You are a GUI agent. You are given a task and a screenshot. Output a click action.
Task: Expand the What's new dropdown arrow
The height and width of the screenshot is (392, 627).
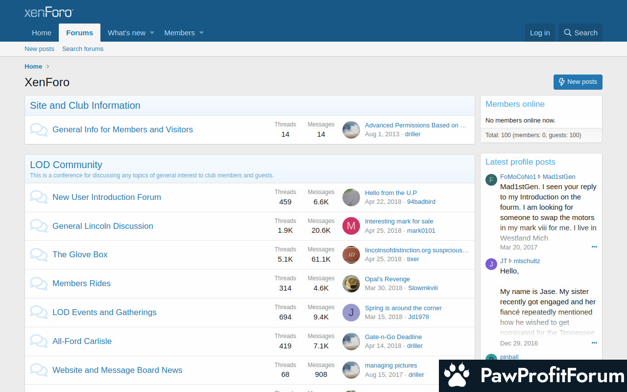coord(152,33)
